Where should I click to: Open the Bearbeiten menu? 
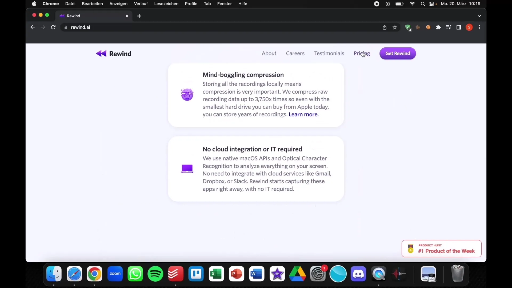point(92,4)
